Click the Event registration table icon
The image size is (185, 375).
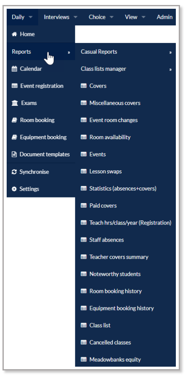click(x=15, y=86)
